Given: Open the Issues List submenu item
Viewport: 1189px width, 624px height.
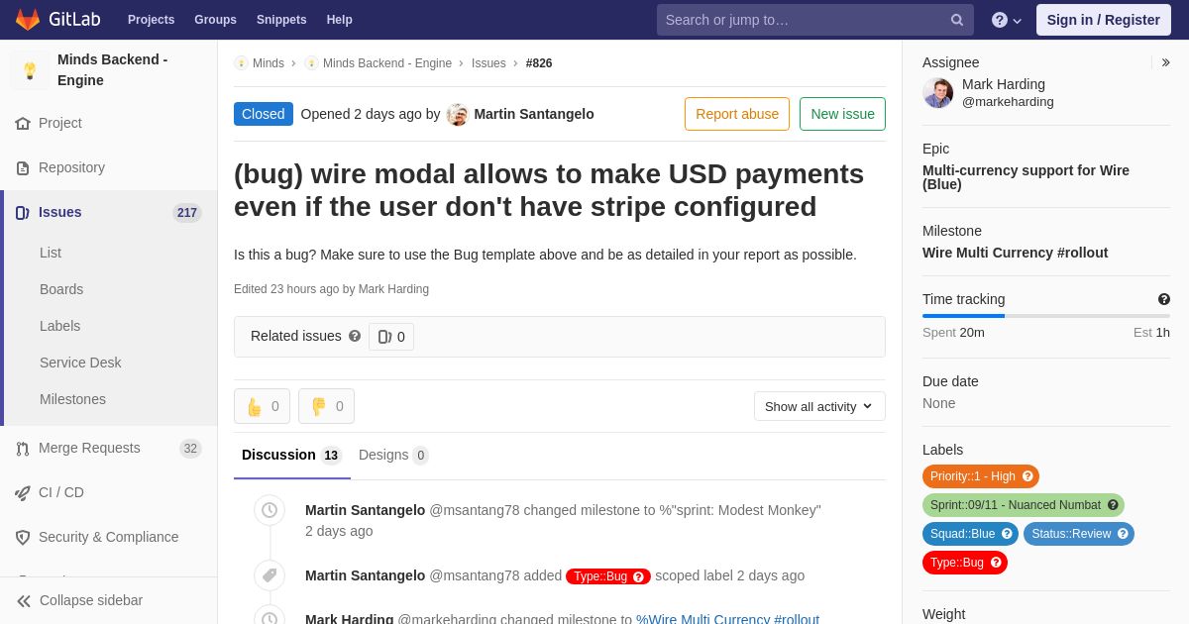Looking at the screenshot, I should tap(51, 253).
